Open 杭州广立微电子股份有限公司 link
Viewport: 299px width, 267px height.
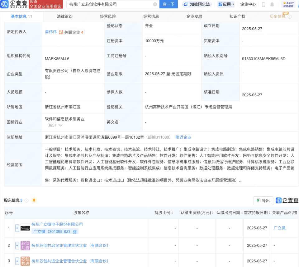click(x=57, y=224)
